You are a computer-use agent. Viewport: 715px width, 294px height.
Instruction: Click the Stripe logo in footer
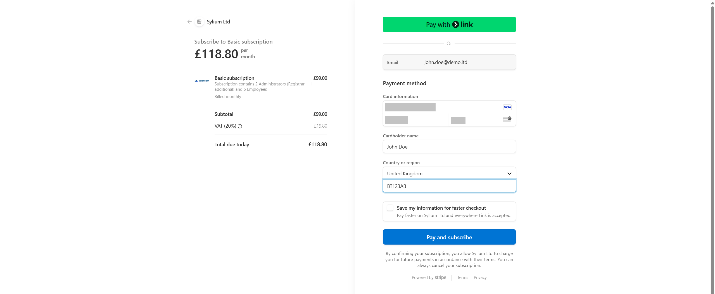[x=440, y=278]
